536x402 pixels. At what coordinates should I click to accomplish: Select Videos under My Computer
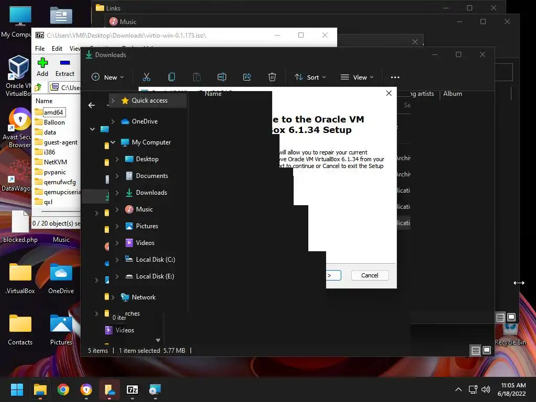pyautogui.click(x=146, y=243)
